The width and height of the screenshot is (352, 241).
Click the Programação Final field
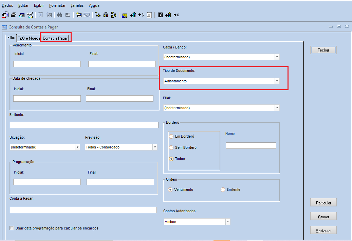(120, 182)
